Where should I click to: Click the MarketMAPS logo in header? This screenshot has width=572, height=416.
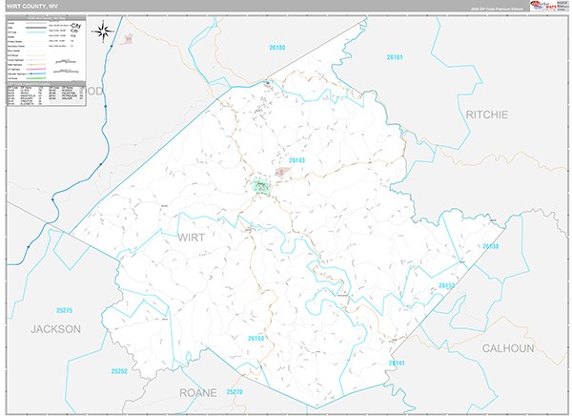tap(543, 6)
